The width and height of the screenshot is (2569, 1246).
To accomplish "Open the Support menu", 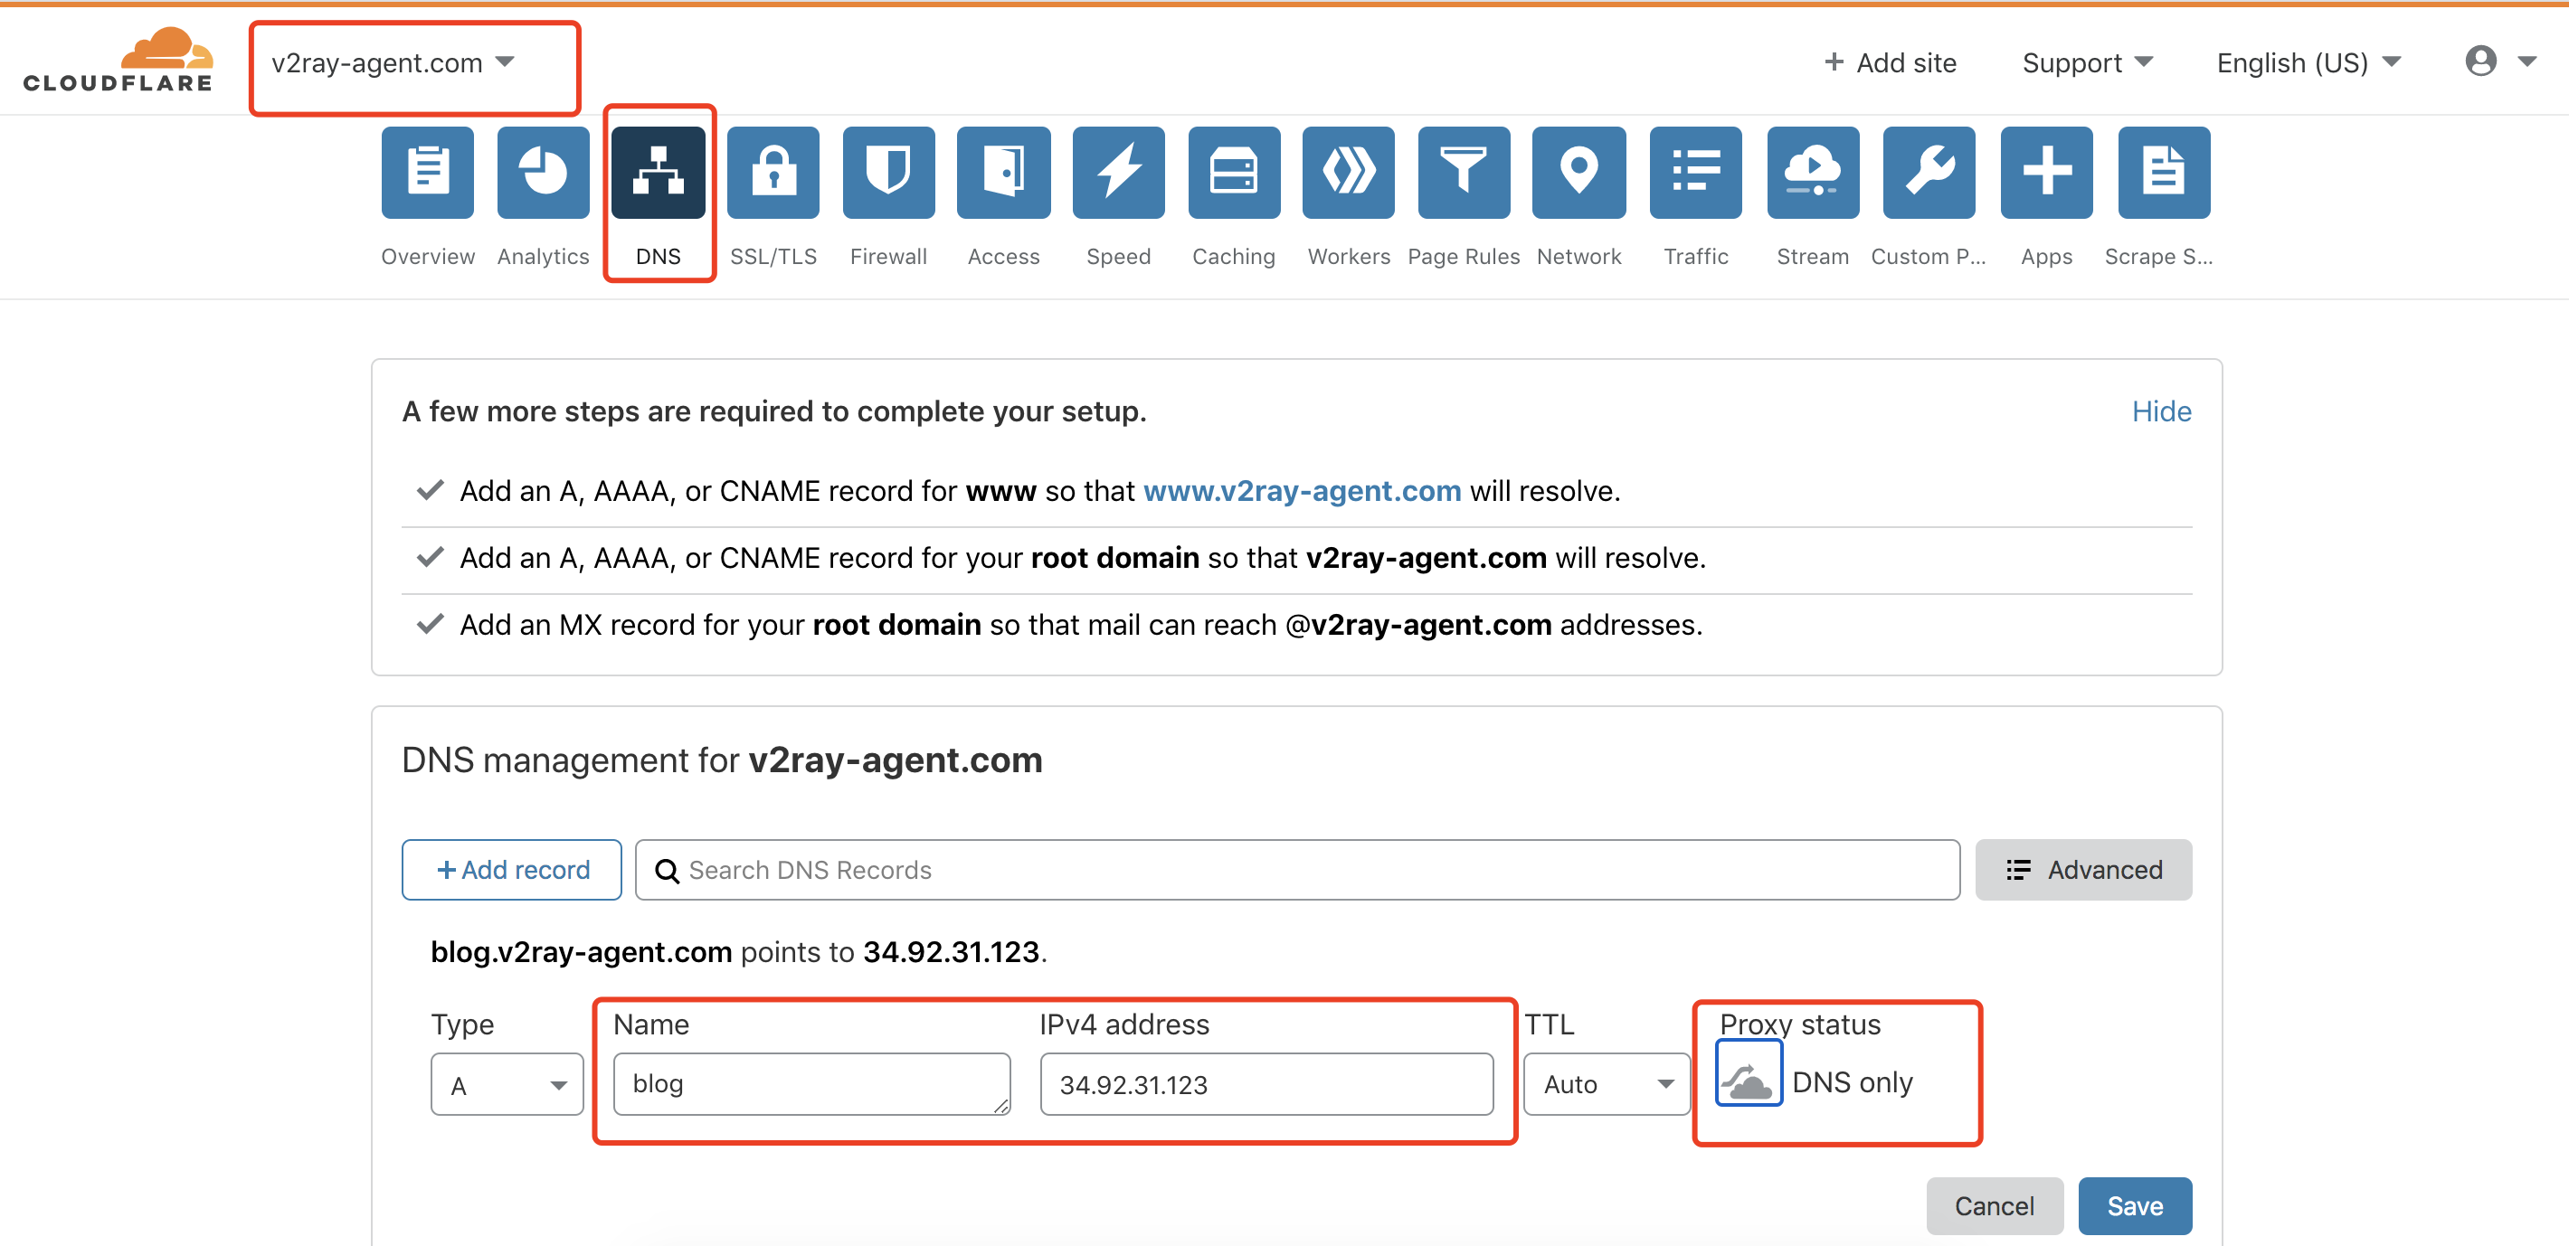I will 2086,62.
